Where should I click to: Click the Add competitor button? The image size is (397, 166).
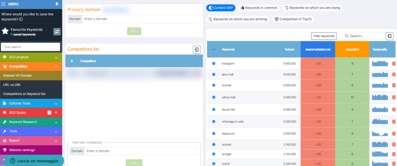click(x=134, y=163)
